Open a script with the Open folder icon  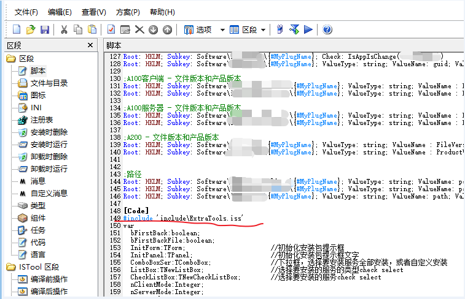pyautogui.click(x=31, y=29)
